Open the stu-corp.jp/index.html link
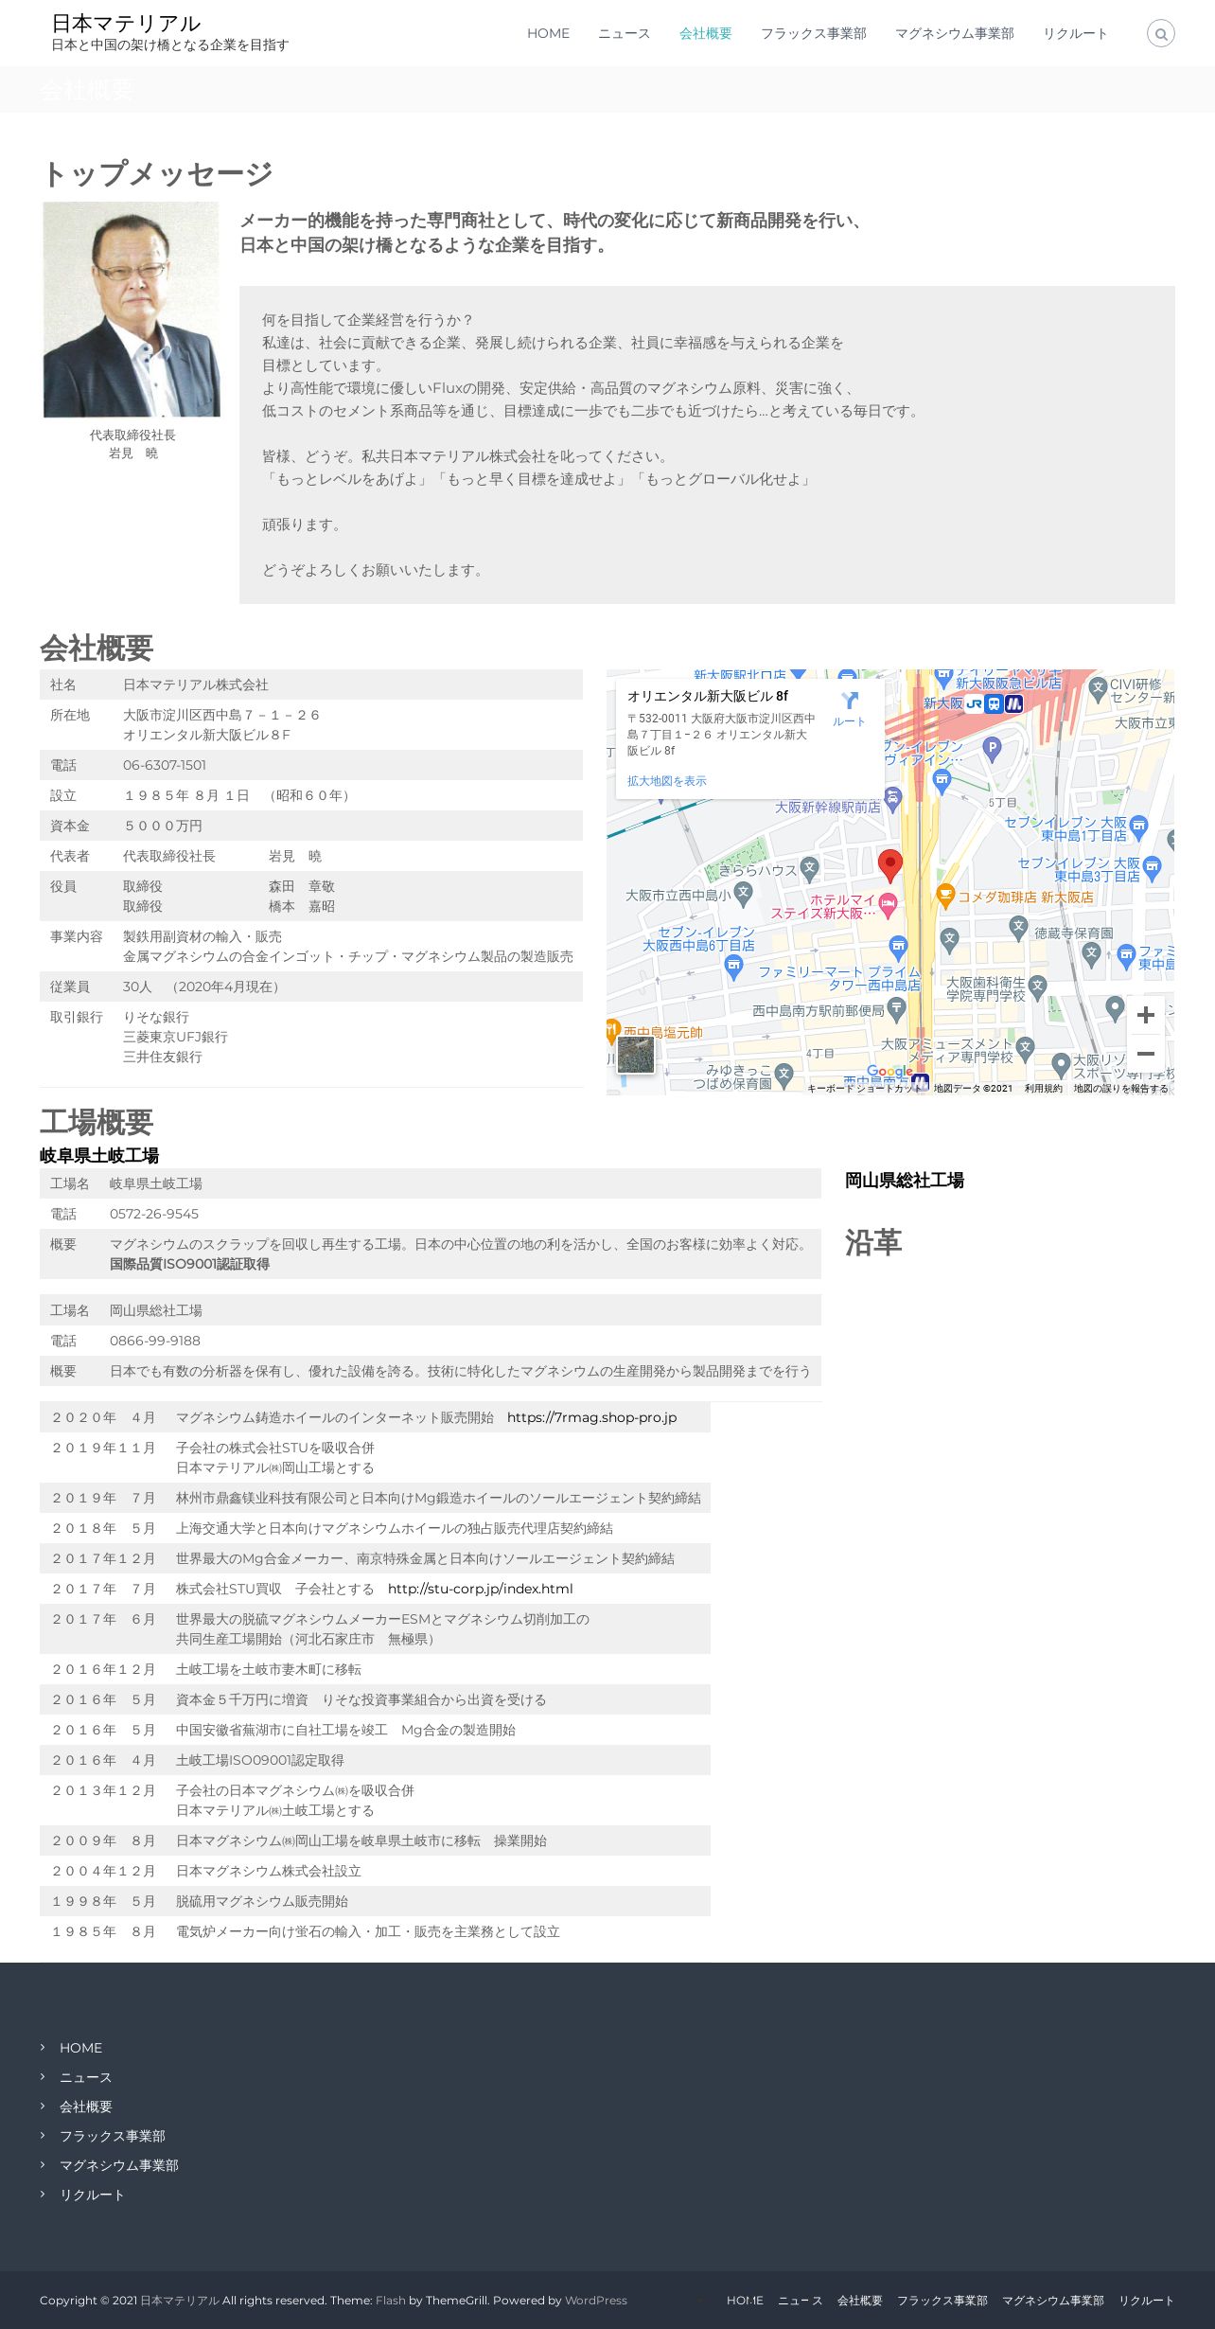1215x2329 pixels. tap(480, 1589)
